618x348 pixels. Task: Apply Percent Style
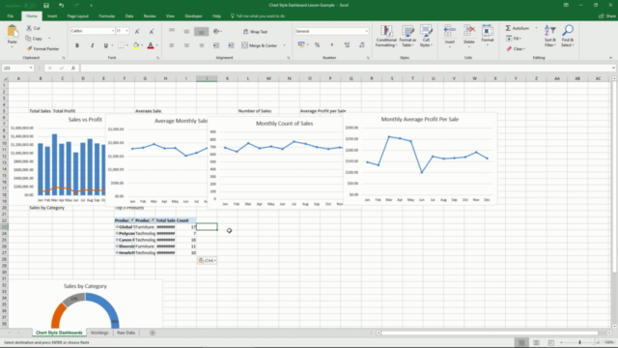point(317,45)
